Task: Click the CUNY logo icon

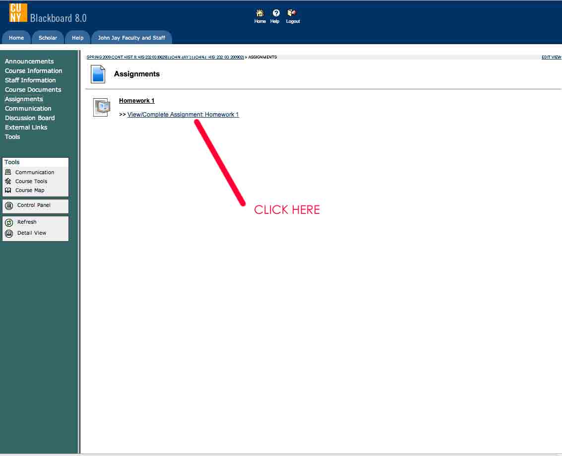Action: pos(18,13)
